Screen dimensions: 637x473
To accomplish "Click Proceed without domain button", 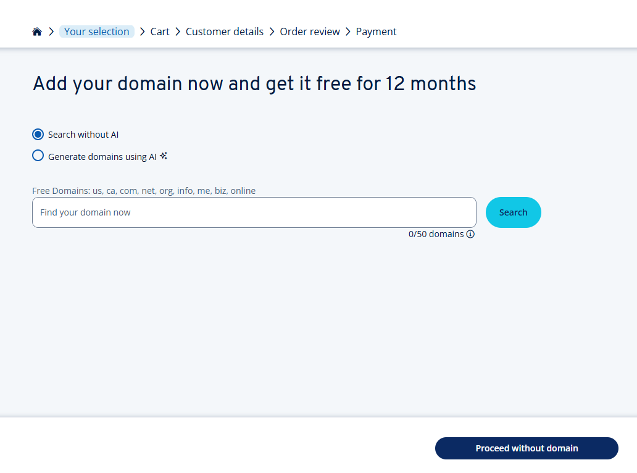I will [527, 448].
